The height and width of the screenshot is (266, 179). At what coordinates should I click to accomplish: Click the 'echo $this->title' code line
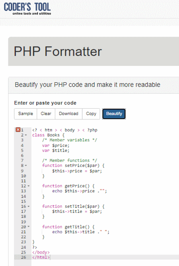point(81,232)
